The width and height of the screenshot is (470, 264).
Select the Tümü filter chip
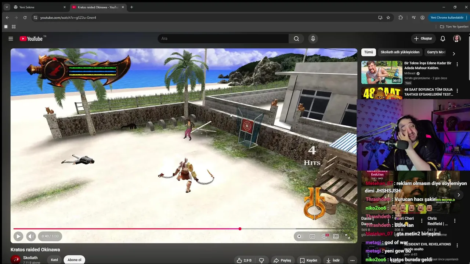[x=369, y=52]
